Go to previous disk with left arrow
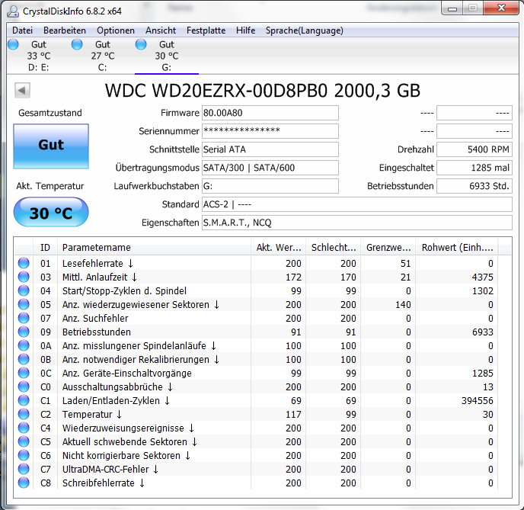 [22, 90]
